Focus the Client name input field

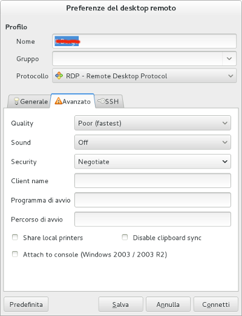(x=152, y=181)
